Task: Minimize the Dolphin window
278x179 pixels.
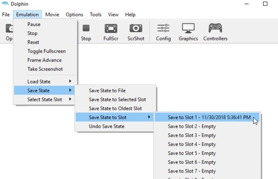Action: 247,4
